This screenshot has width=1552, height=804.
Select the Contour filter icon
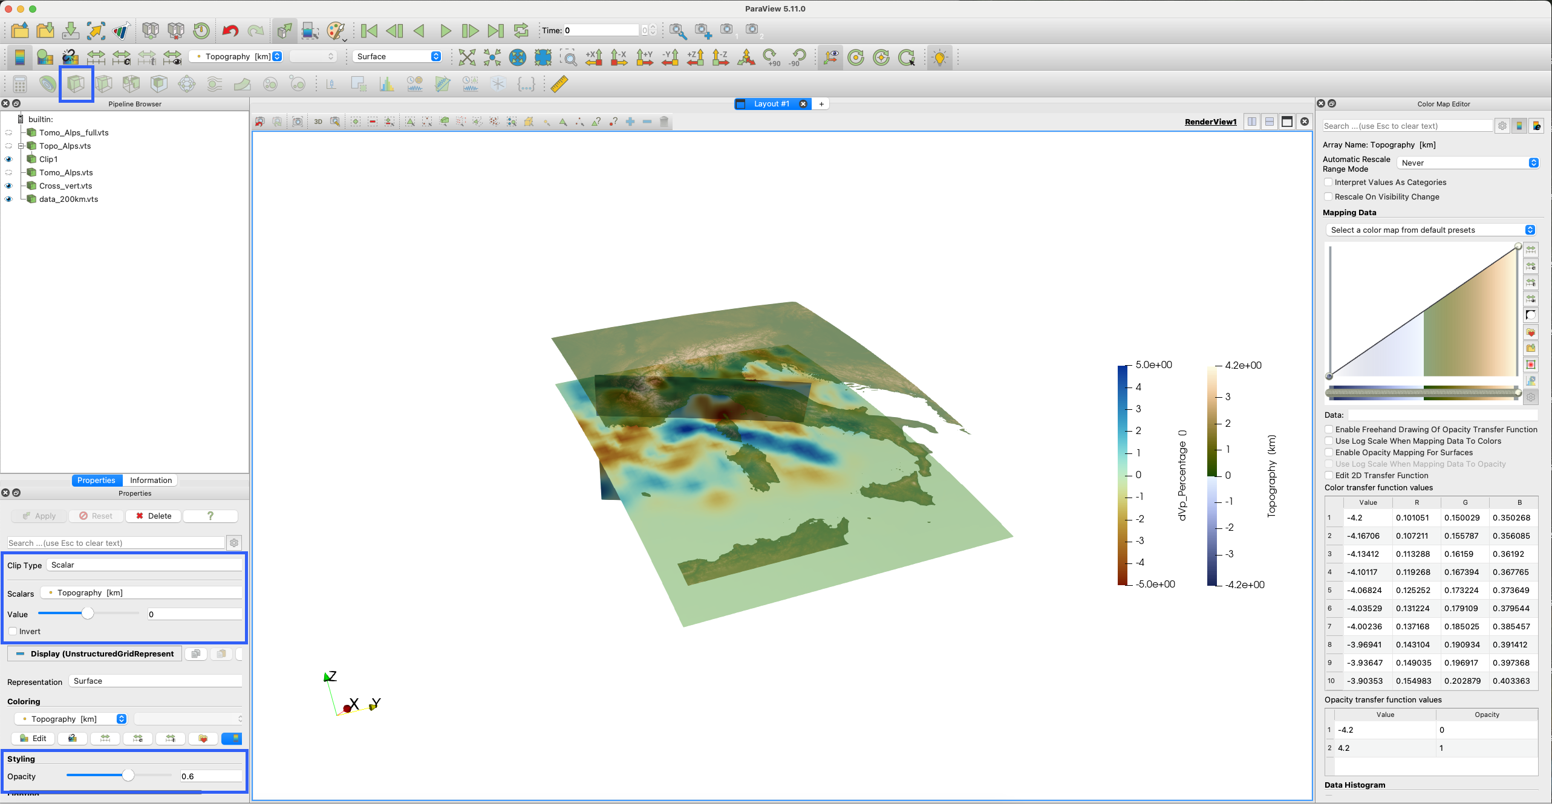[47, 84]
